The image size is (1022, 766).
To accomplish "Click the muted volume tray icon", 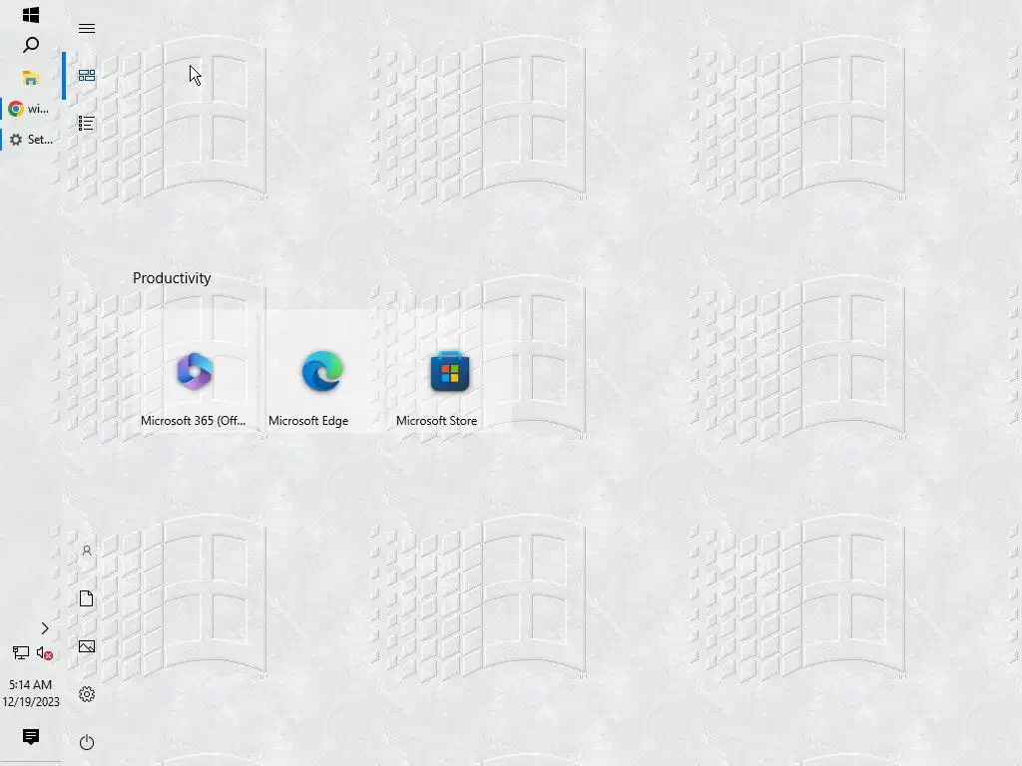I will point(44,652).
